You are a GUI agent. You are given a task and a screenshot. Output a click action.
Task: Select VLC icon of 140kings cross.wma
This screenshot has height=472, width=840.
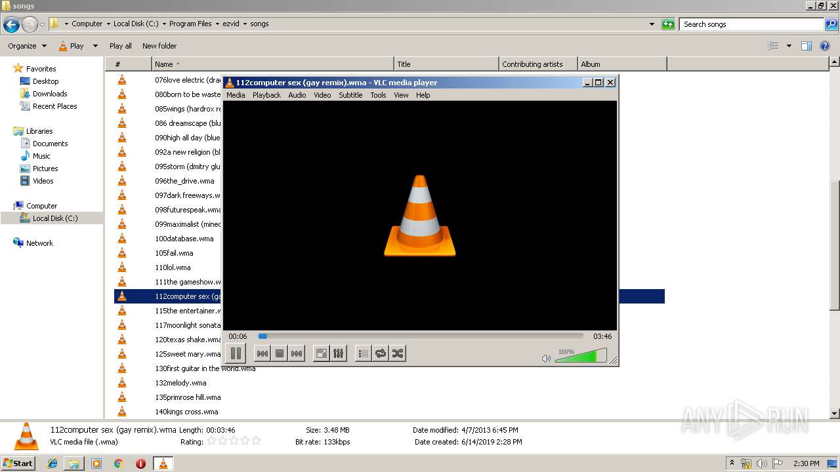tap(121, 412)
